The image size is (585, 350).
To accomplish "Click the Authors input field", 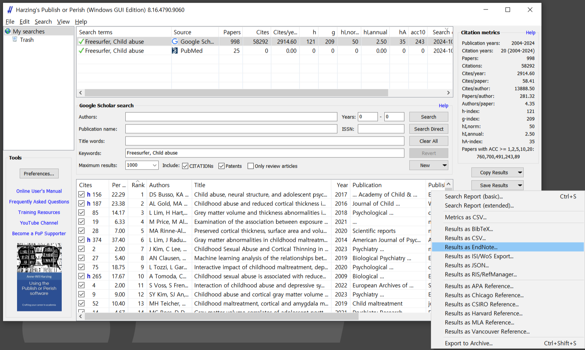I will 231,117.
